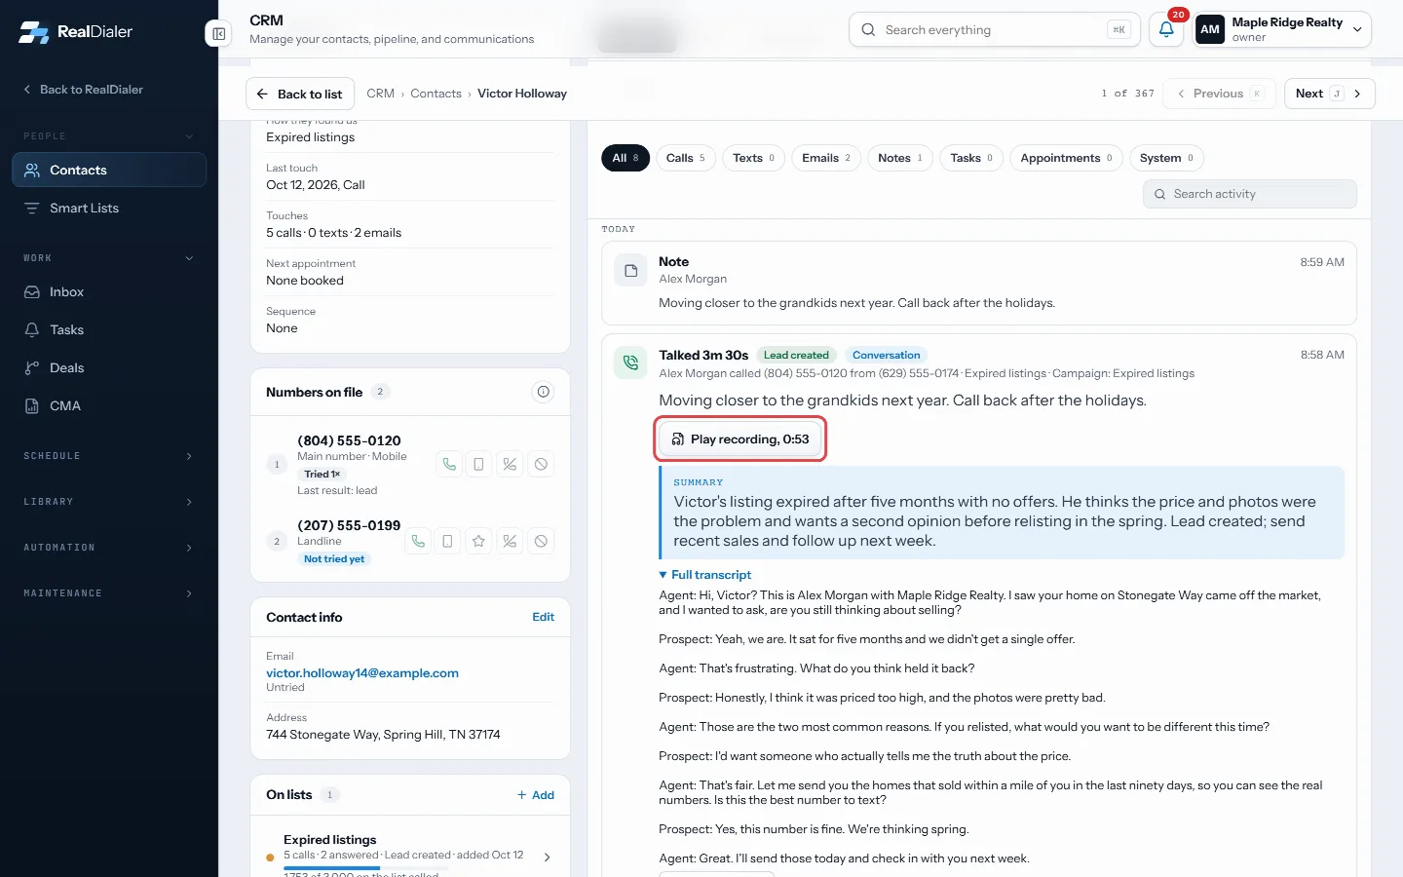Open the Numbers on file info icon
Image resolution: width=1403 pixels, height=877 pixels.
(543, 392)
